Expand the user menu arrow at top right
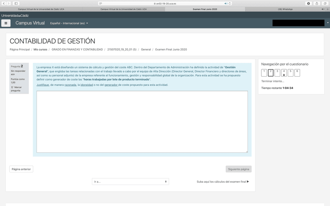This screenshot has height=206, width=330. point(328,23)
